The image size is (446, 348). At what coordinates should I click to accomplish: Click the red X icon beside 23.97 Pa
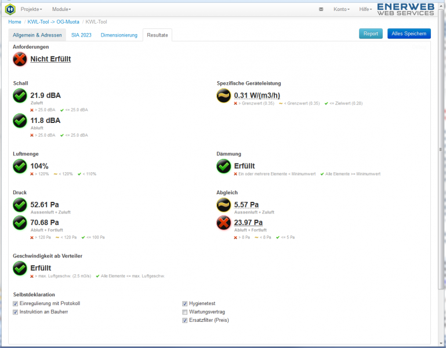tap(223, 223)
